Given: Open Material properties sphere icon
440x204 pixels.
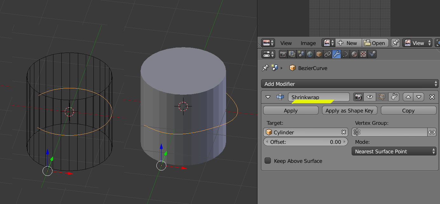Looking at the screenshot, I should click(354, 54).
